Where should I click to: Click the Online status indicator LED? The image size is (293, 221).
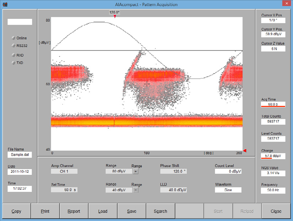[14, 38]
